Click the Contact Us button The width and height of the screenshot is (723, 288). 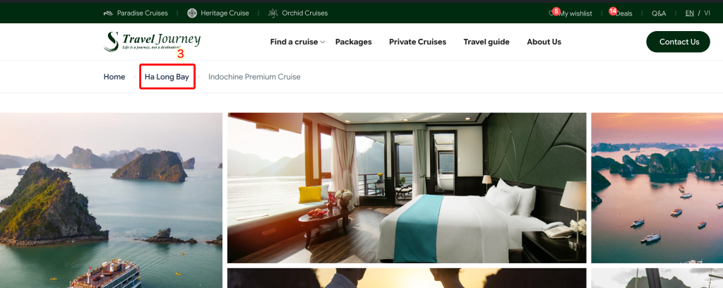tap(679, 42)
